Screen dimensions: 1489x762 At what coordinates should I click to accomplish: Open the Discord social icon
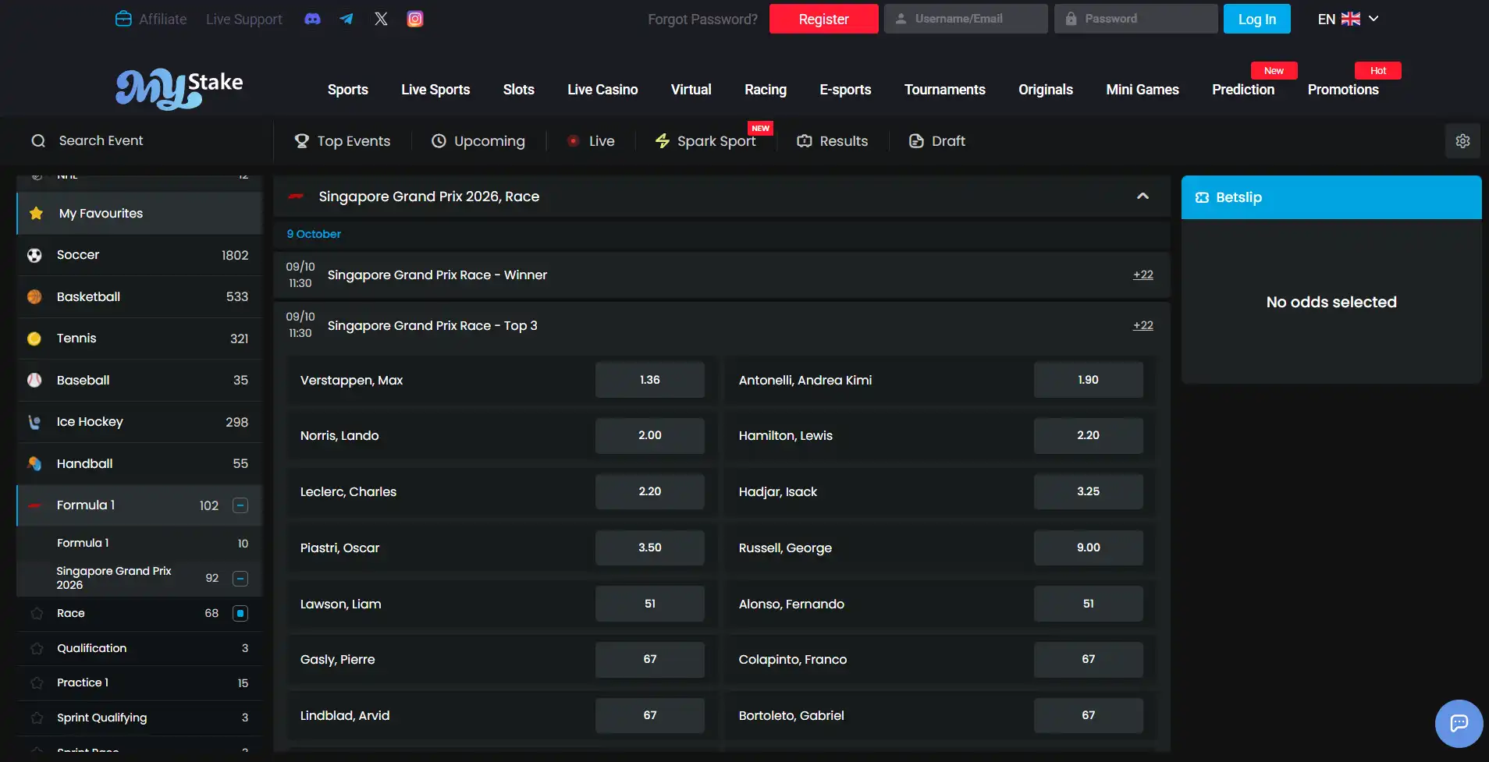click(x=312, y=19)
